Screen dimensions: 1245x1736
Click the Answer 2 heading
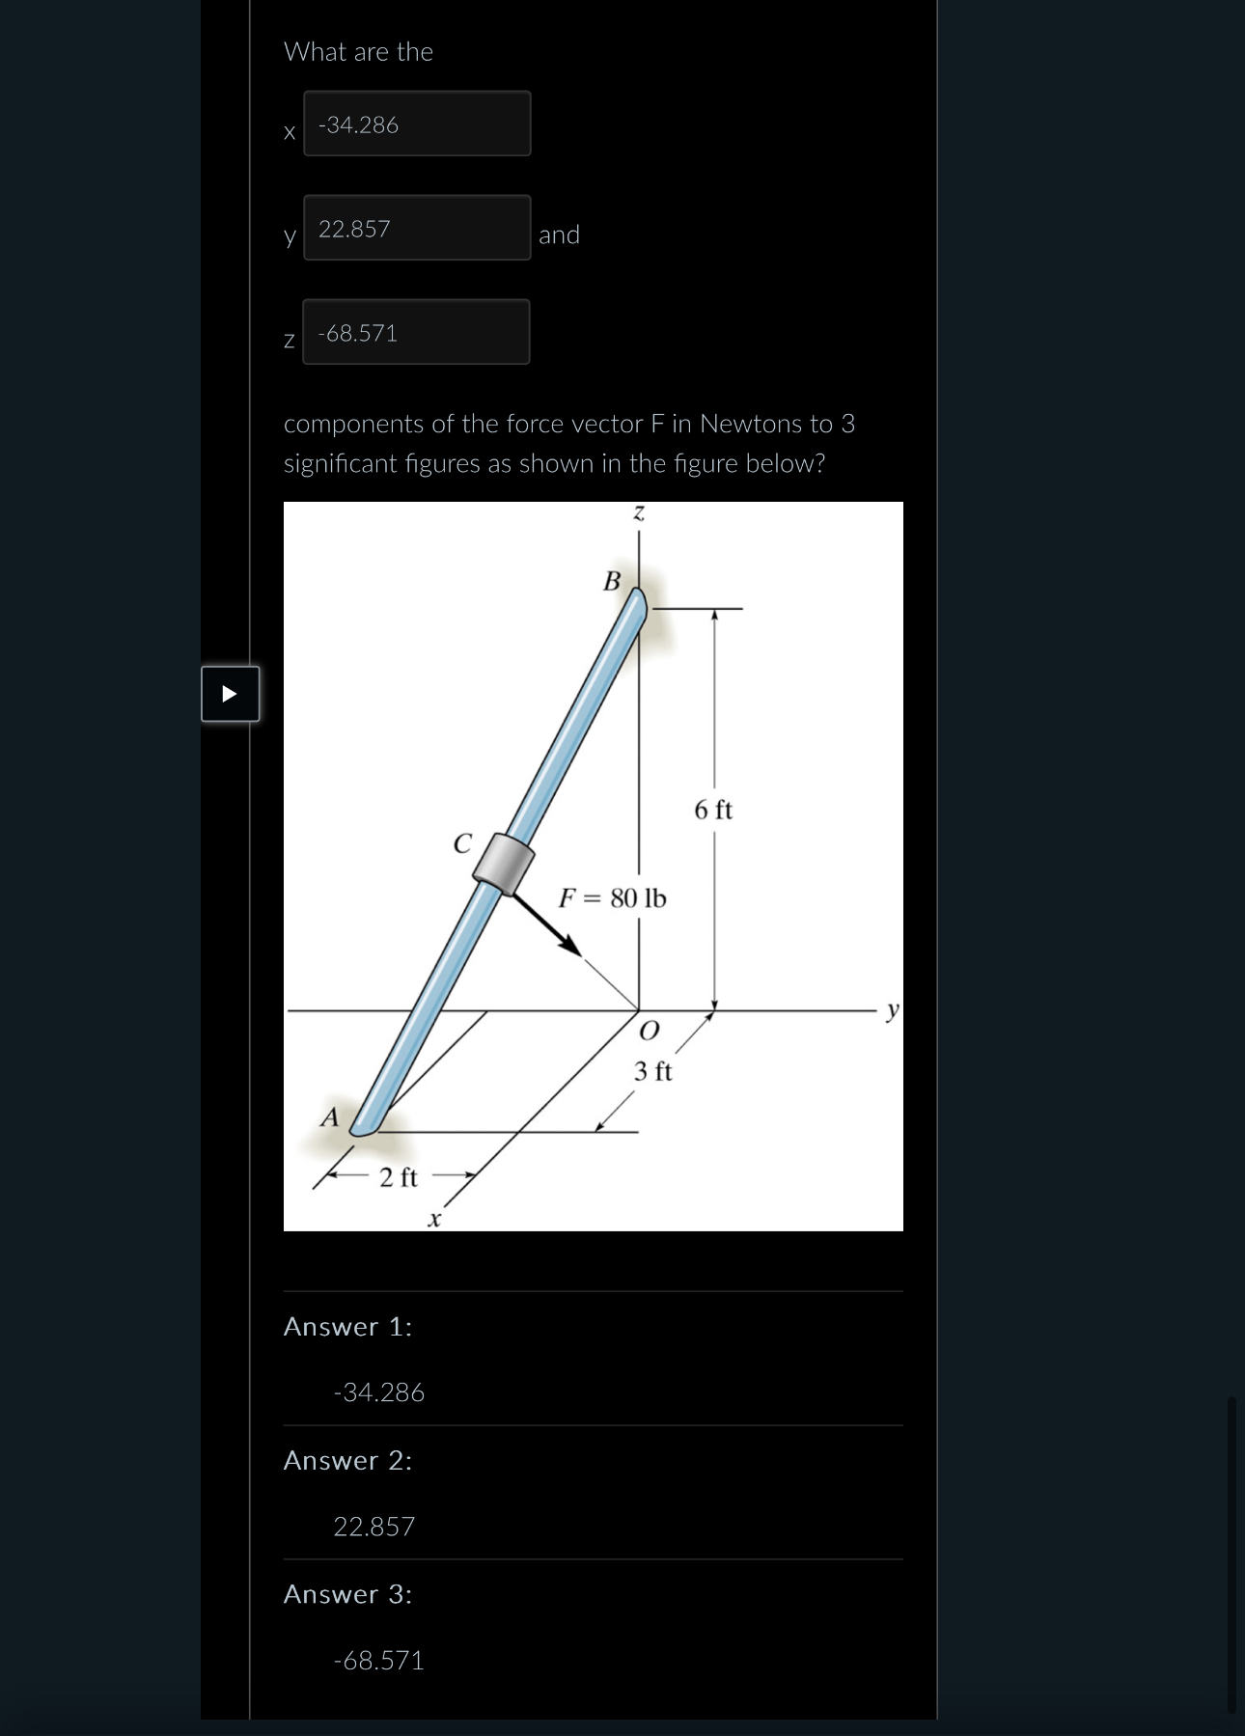[347, 1461]
